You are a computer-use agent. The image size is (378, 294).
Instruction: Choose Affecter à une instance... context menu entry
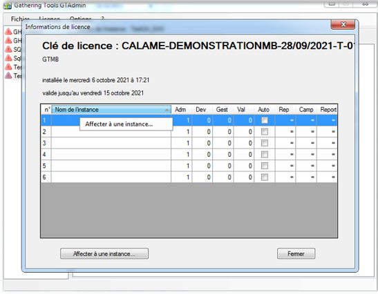click(126, 124)
